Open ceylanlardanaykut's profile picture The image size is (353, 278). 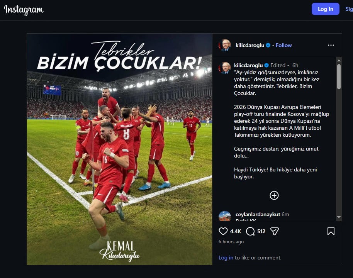click(225, 216)
